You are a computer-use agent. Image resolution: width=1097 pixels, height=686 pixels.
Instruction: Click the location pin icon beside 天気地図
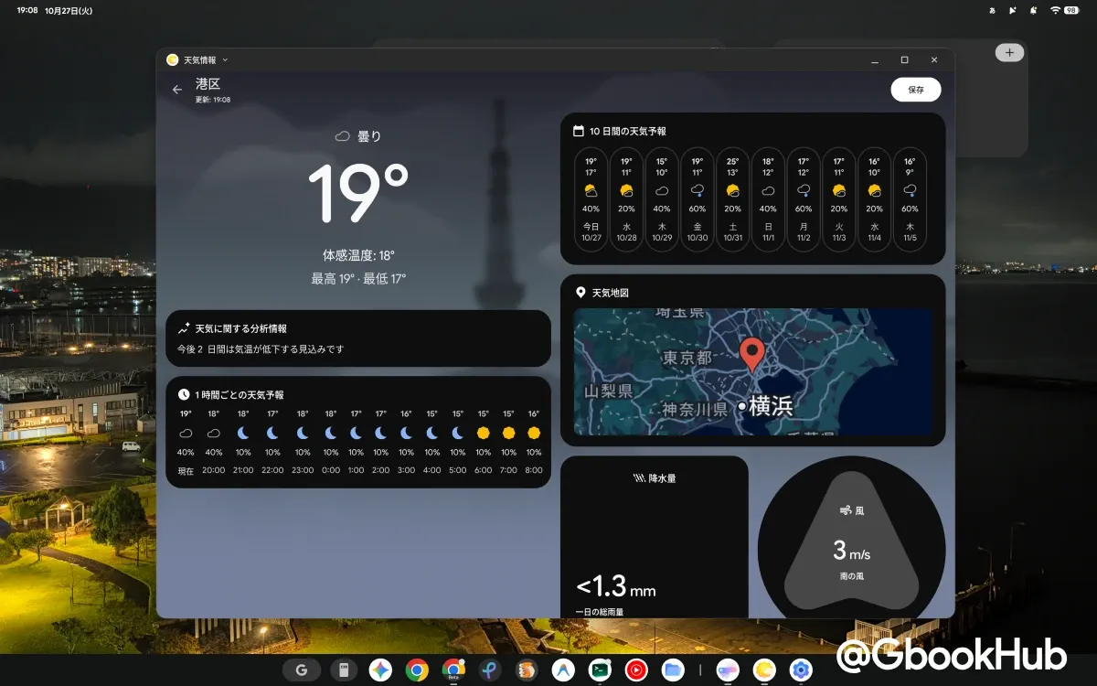point(580,293)
